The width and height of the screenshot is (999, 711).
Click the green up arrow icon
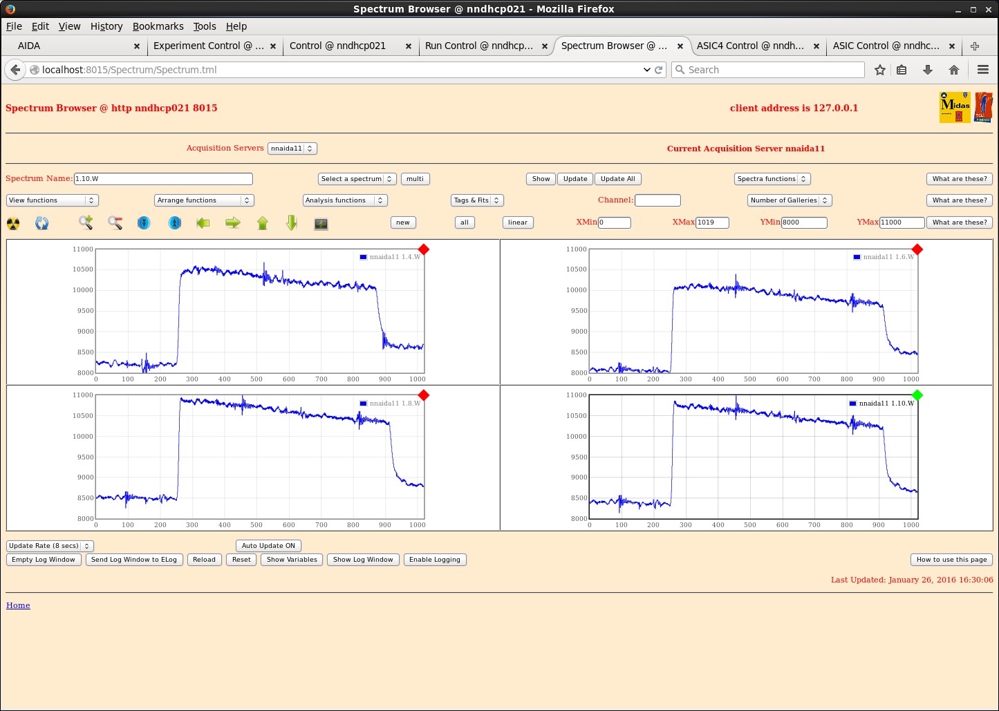[263, 222]
